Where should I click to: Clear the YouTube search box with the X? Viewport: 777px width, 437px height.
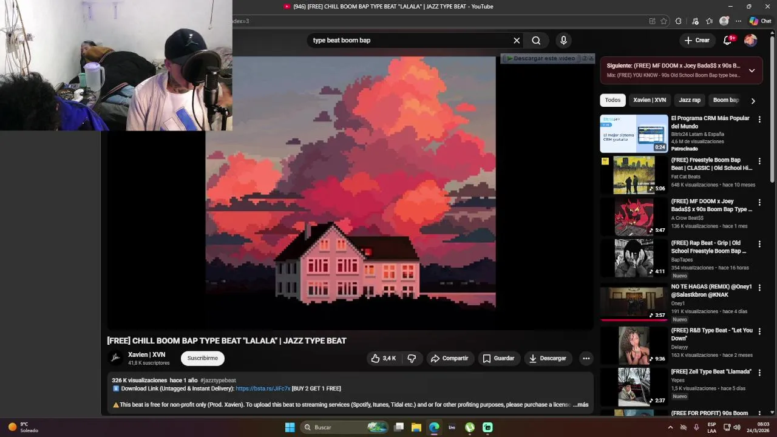click(517, 41)
